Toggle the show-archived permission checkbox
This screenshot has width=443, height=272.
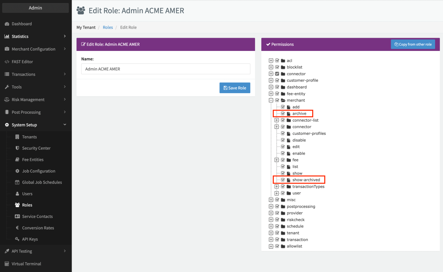click(283, 180)
